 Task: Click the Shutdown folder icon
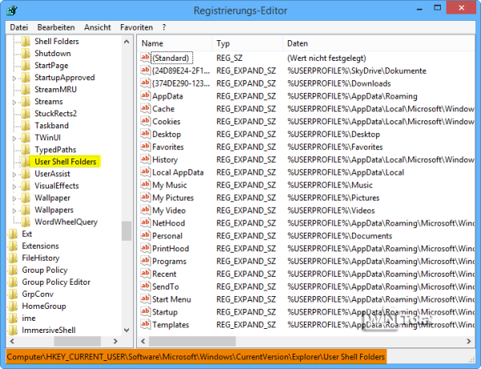point(26,54)
